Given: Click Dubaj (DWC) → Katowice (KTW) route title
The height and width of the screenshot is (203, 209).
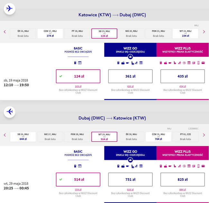Looking at the screenshot, I should (x=112, y=118).
